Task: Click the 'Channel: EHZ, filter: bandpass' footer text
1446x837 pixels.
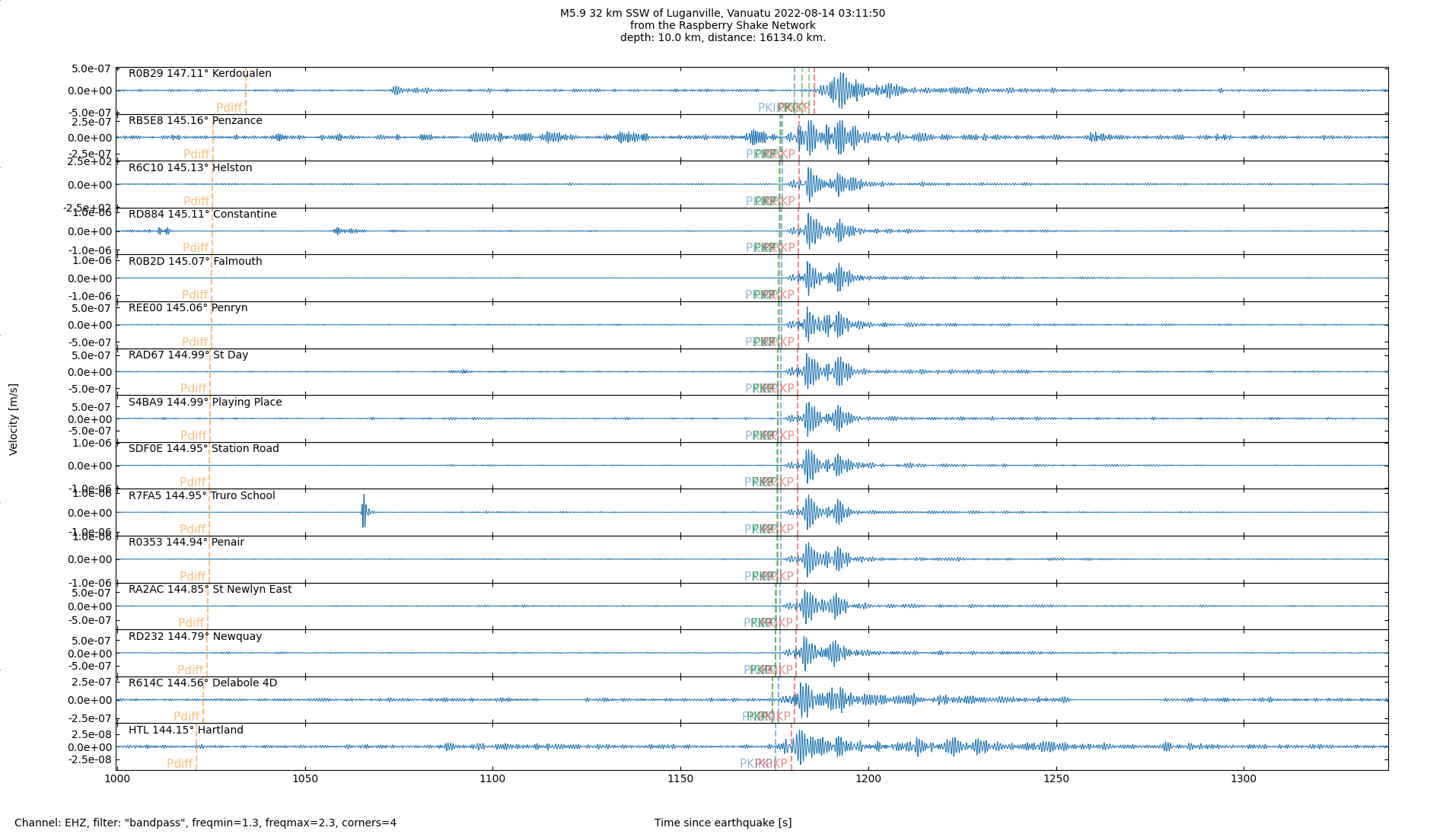Action: pos(205,823)
